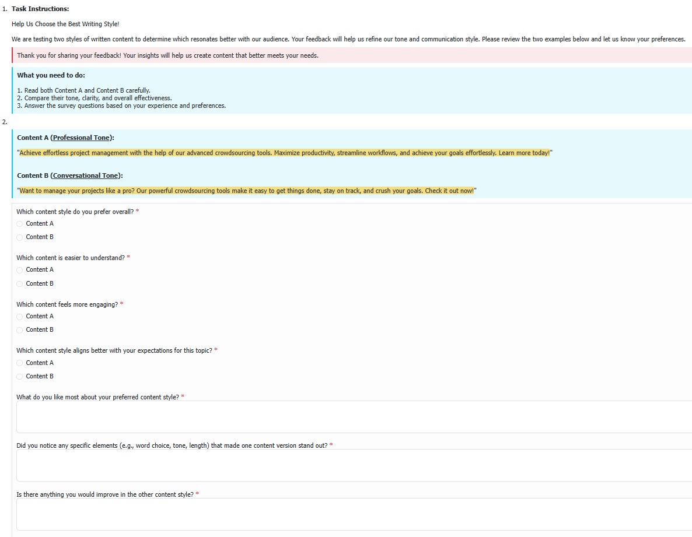Choose Content A as easier to understand

point(20,270)
